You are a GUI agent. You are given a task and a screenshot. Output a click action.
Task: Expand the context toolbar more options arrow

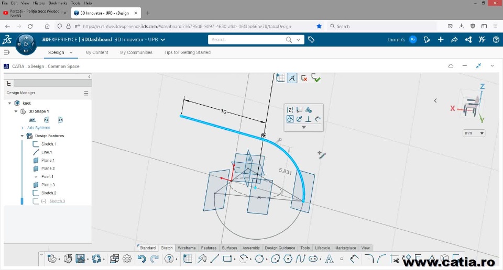304,127
